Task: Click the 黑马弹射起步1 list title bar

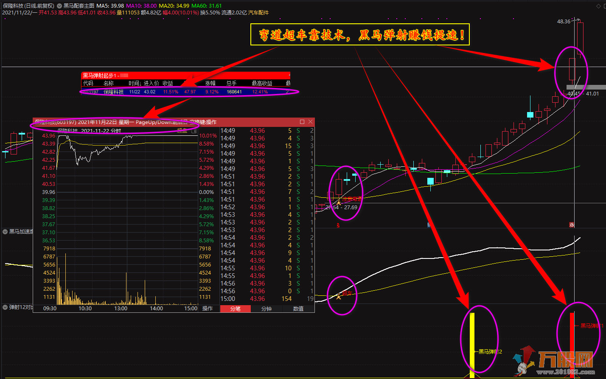Action: coord(185,75)
